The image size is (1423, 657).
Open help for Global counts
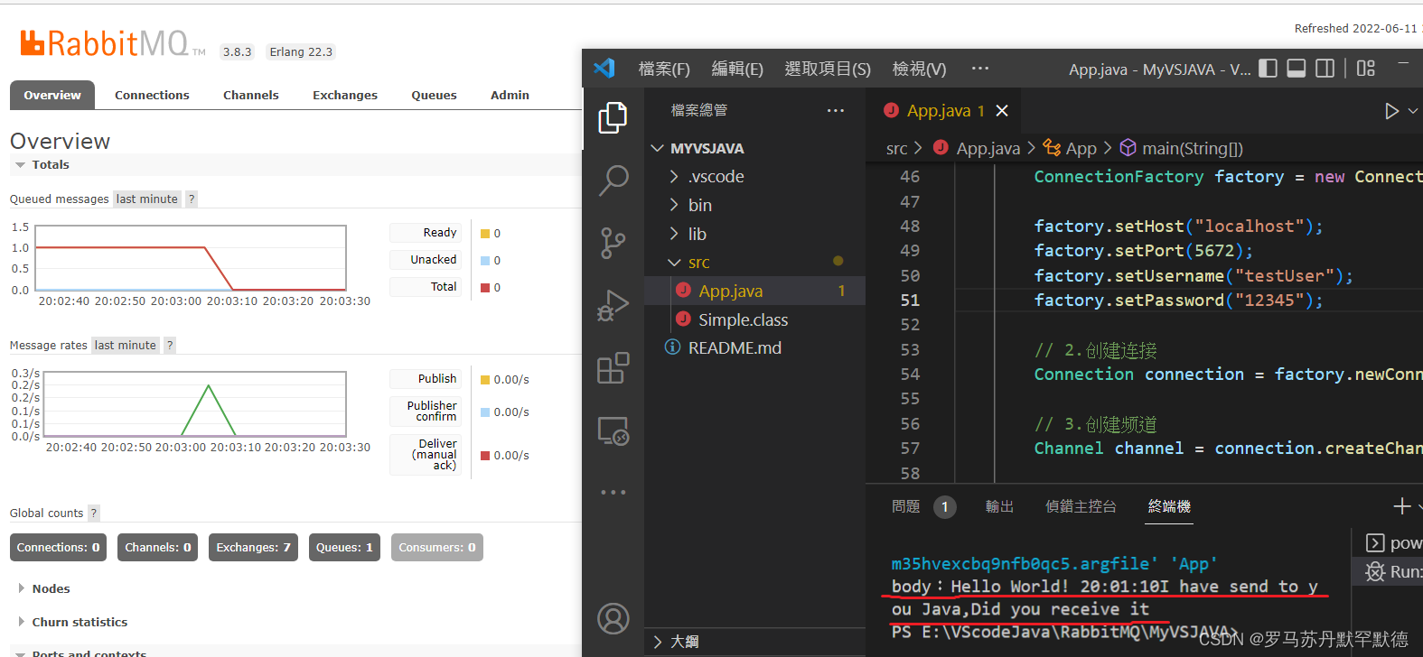point(94,513)
